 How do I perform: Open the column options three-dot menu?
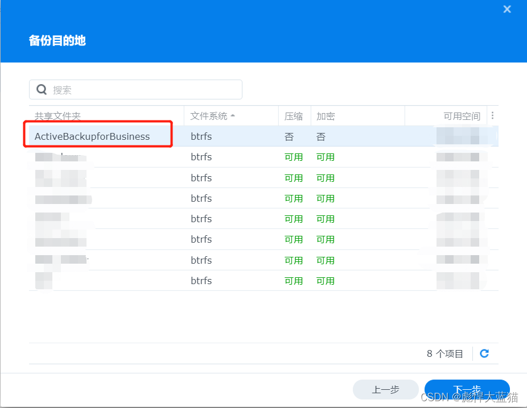pos(492,116)
